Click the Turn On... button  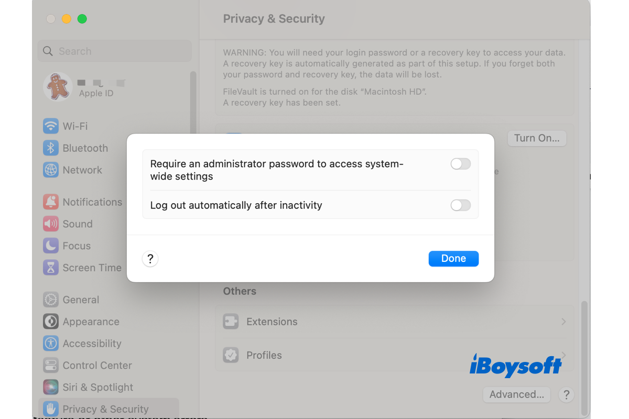(537, 138)
